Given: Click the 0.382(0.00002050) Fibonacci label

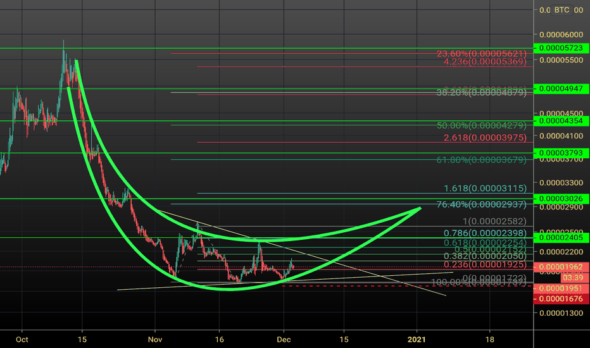Looking at the screenshot, I should pyautogui.click(x=485, y=256).
